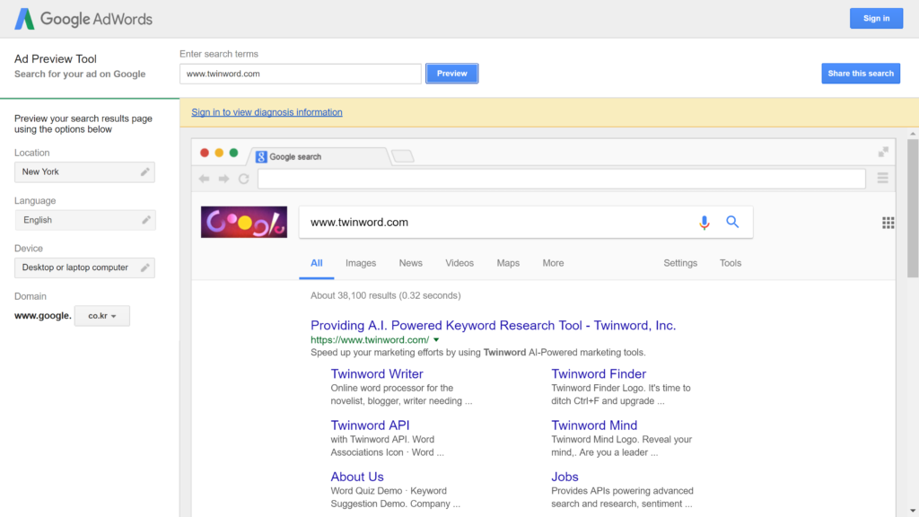Click the Google search tab favicon
Image resolution: width=919 pixels, height=517 pixels.
[x=261, y=156]
